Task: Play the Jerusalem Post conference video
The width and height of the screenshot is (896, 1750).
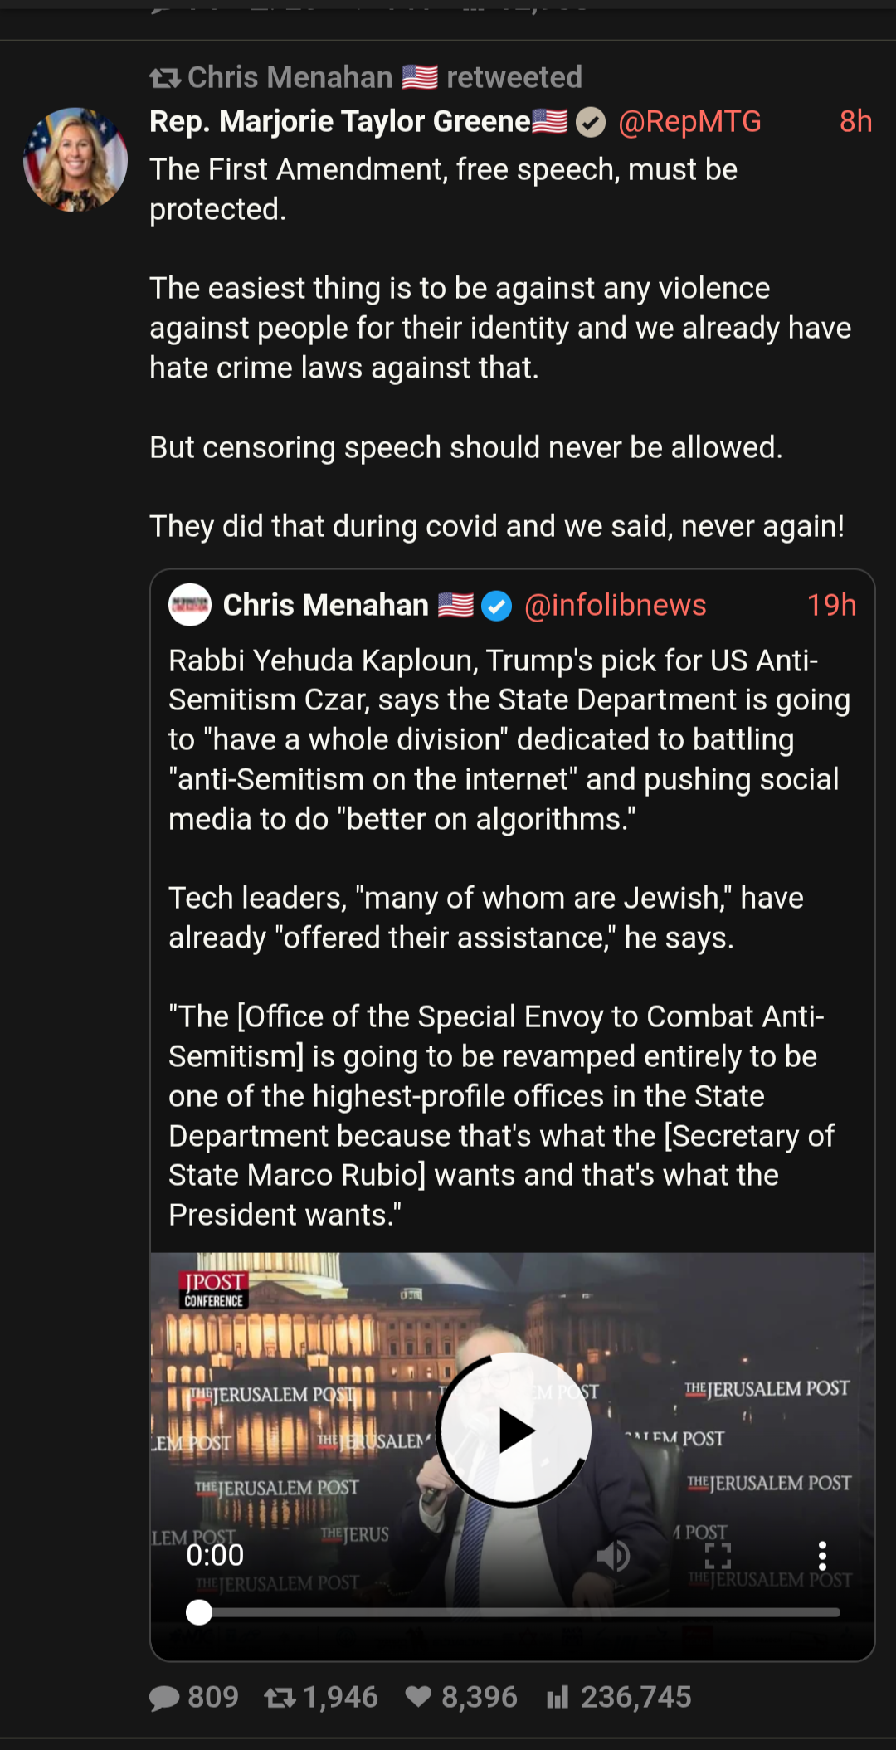Action: (514, 1431)
